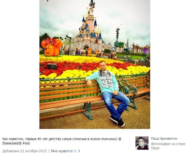Click the caption line starting Как известно

[x=62, y=139]
